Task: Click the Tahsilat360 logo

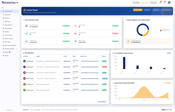Action: tap(9, 2)
